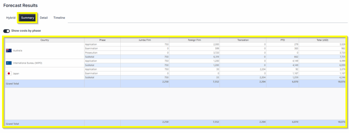349x133 pixels.
Task: Sort by Translation column header
Action: coord(243,40)
